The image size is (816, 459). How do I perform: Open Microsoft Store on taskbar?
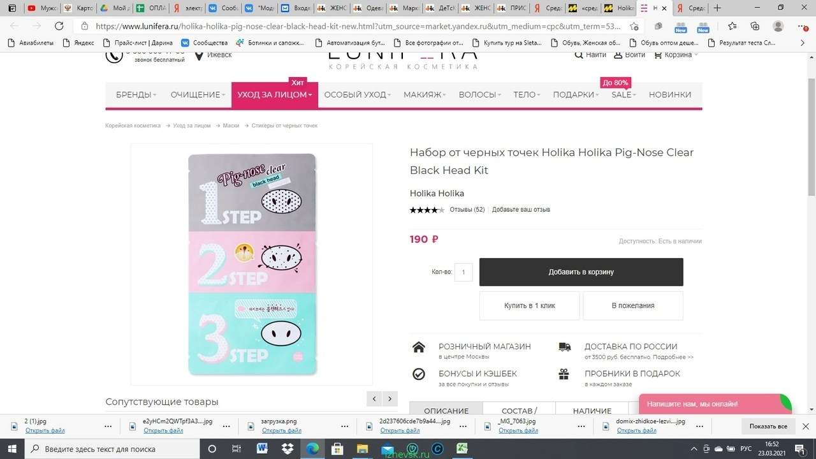pos(337,449)
